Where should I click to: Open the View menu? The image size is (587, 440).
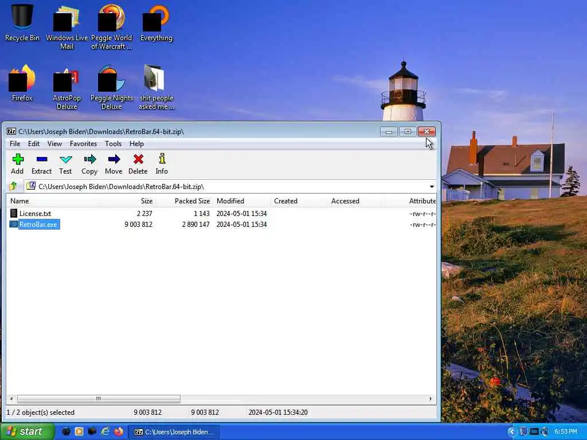pyautogui.click(x=54, y=144)
